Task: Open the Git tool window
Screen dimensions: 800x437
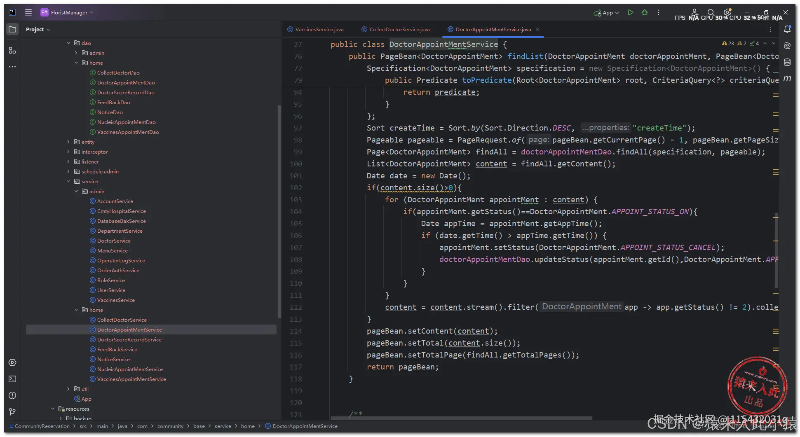Action: pos(12,412)
